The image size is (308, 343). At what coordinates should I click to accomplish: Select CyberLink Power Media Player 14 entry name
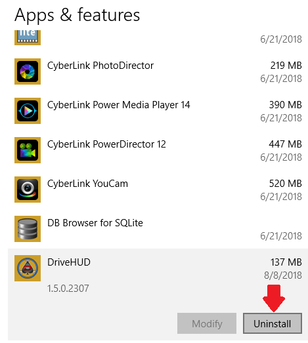tap(118, 105)
